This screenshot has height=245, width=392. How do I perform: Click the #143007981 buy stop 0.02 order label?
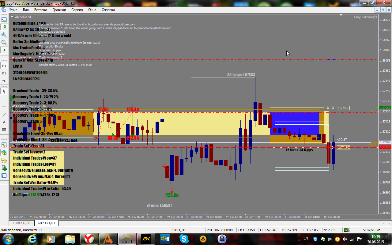(29, 106)
